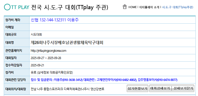198x96 pixels.
Task: Open 시.도.구 대회(TTplay주관) breadcrumb link
Action: pos(178,7)
